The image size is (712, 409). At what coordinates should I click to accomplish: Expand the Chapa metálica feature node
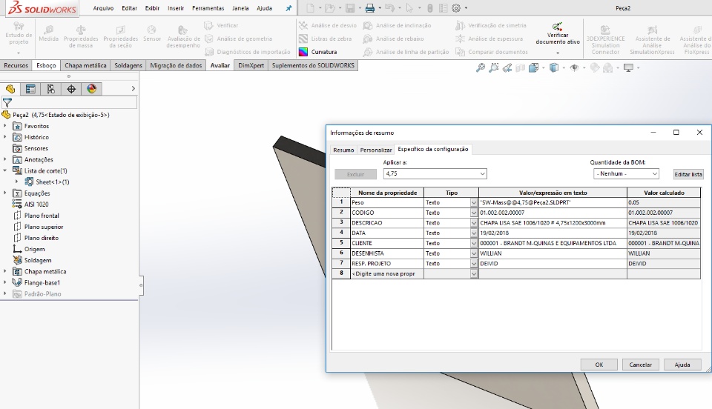pos(5,271)
